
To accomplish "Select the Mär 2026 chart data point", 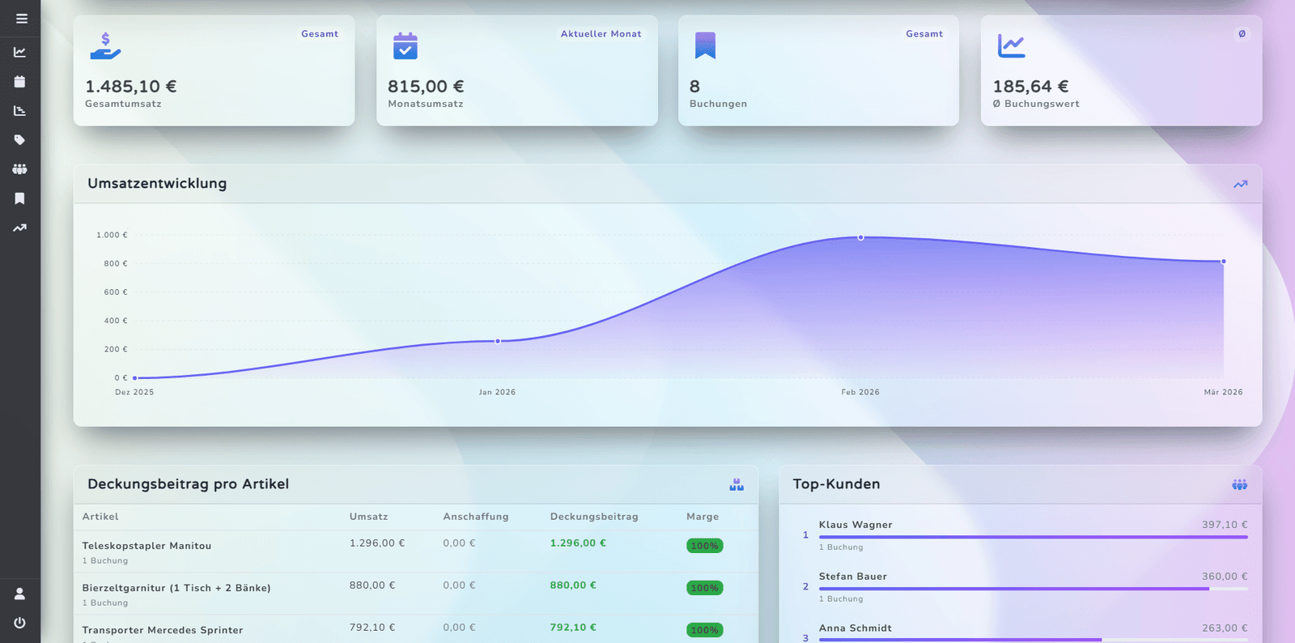I will coord(1223,262).
